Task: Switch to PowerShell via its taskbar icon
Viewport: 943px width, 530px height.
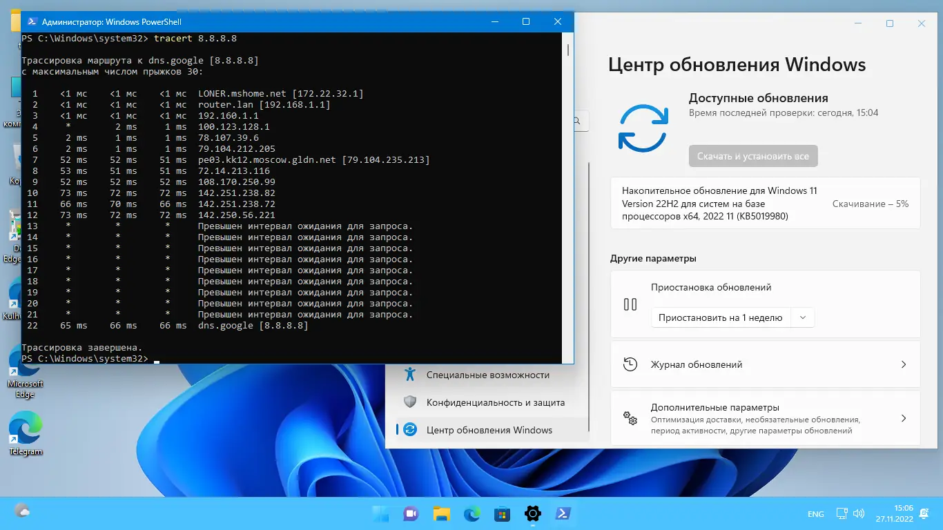Action: [563, 513]
